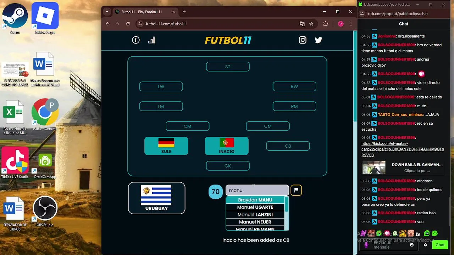
Task: Open DOWN BAILA EL GANMAN clip thumbnail
Action: [374, 168]
